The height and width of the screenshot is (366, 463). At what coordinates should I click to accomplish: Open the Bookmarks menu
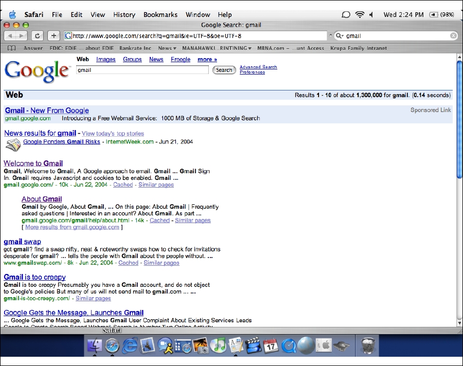(161, 14)
